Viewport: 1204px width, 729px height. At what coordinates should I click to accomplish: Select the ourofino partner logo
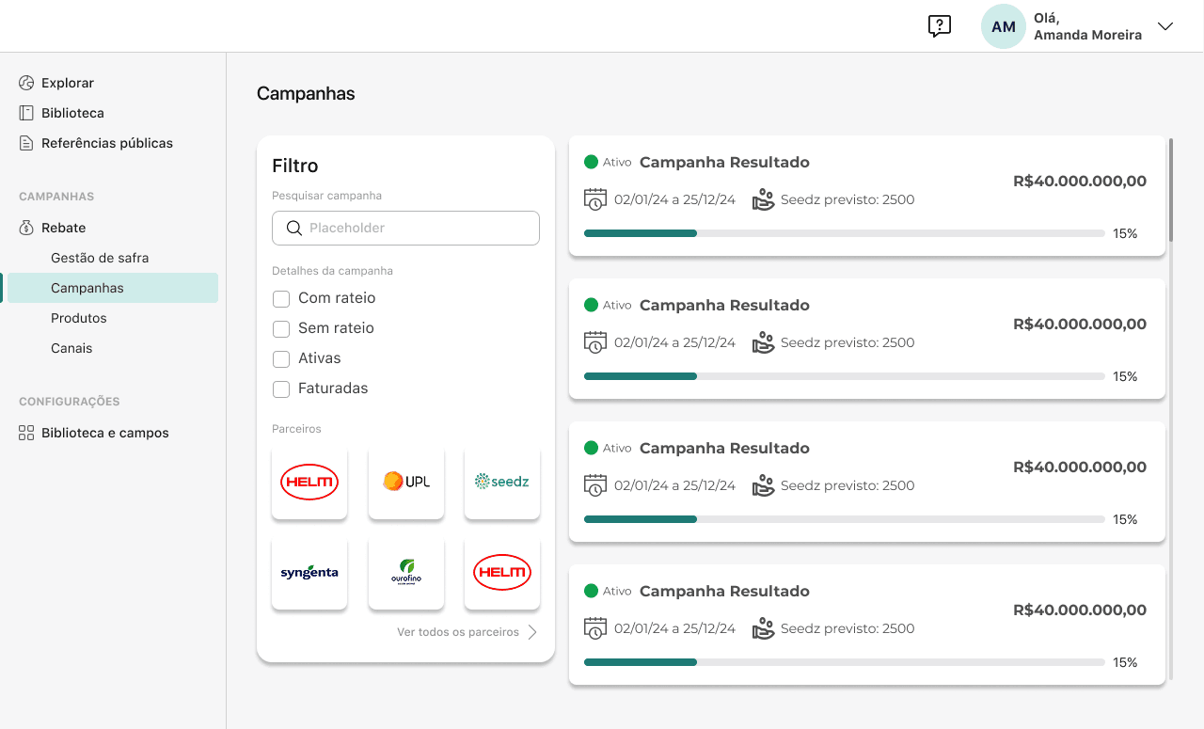click(406, 572)
